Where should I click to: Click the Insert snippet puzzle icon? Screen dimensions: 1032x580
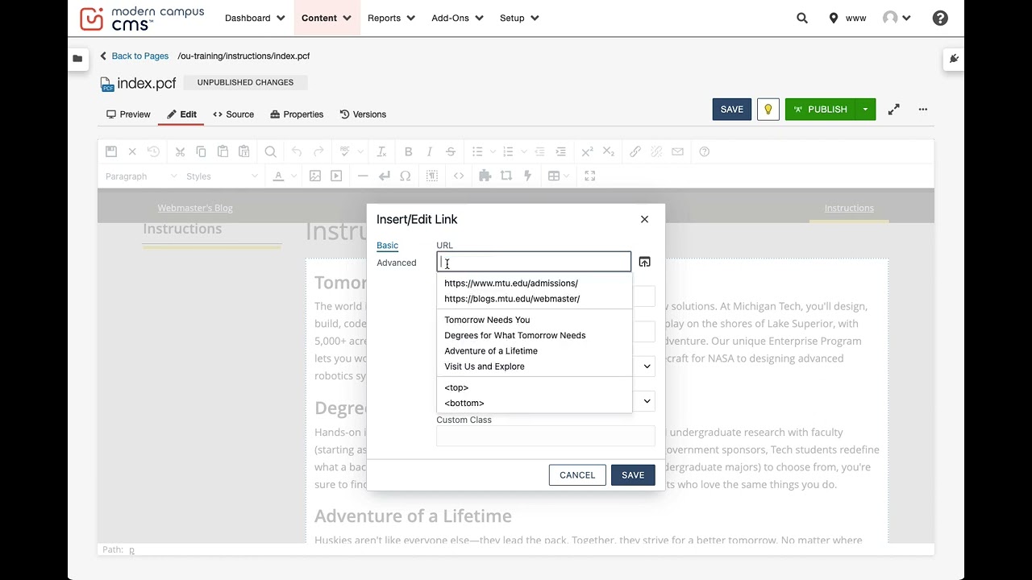pos(485,176)
